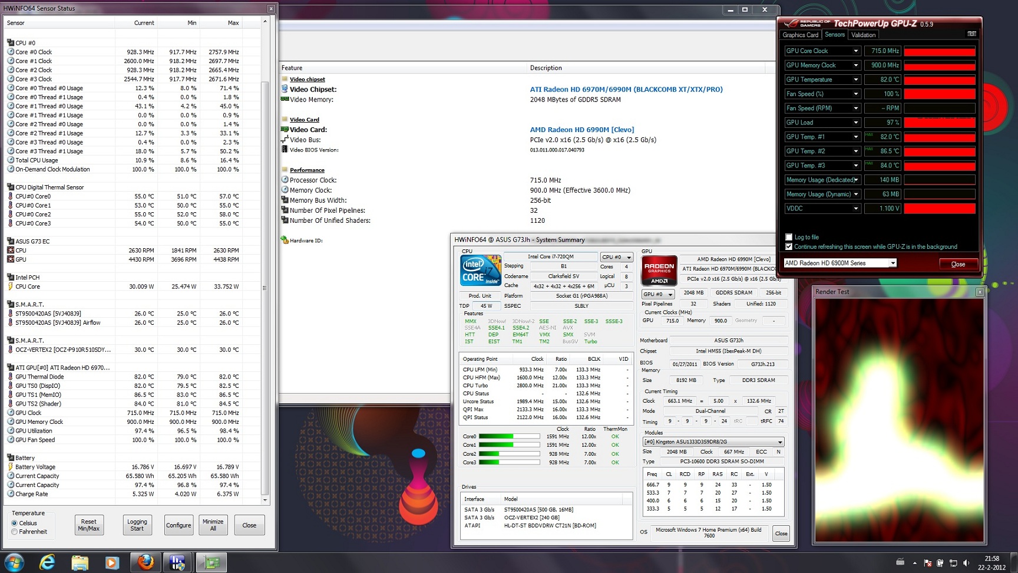This screenshot has height=573, width=1018.
Task: Toggle Continue refreshing in background checkbox
Action: coord(789,246)
